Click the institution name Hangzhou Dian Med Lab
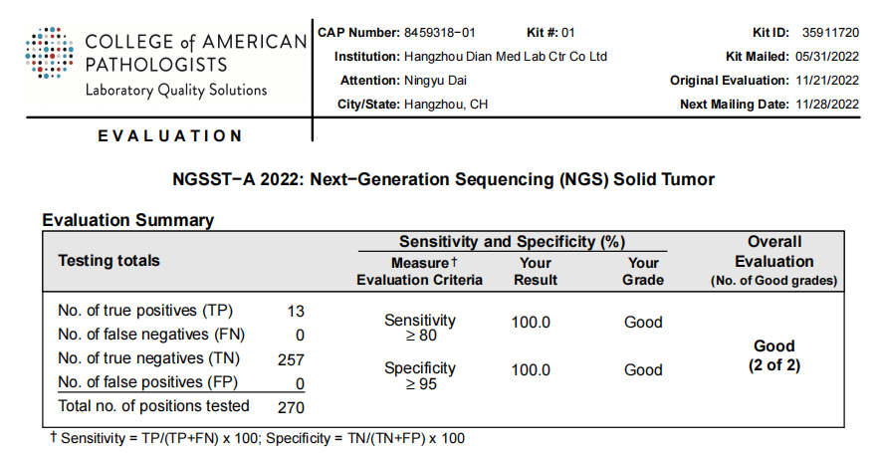Viewport: 878px width, 453px height. pos(505,56)
